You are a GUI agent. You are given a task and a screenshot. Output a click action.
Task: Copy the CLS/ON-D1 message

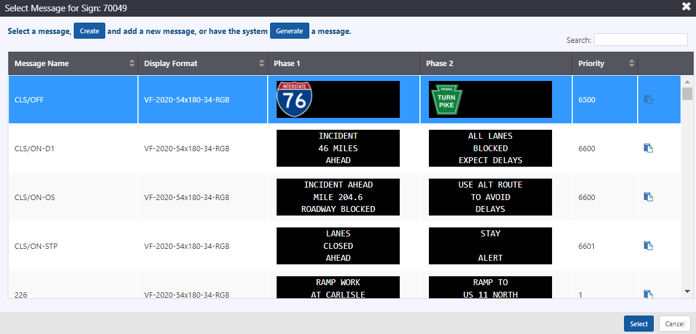point(648,148)
